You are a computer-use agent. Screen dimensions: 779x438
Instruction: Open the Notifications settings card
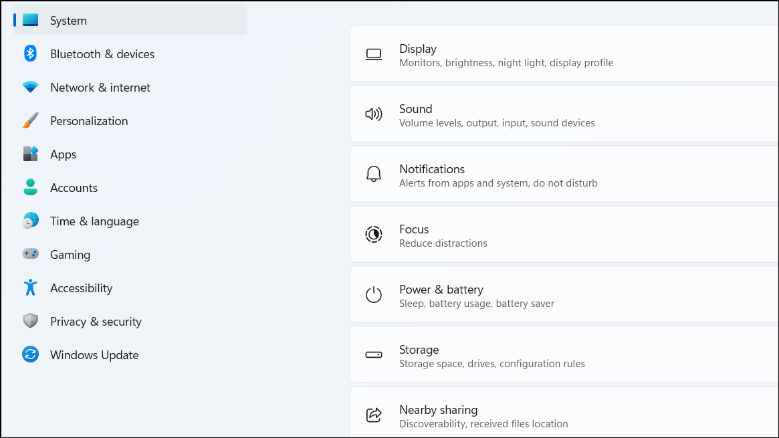[x=564, y=175]
